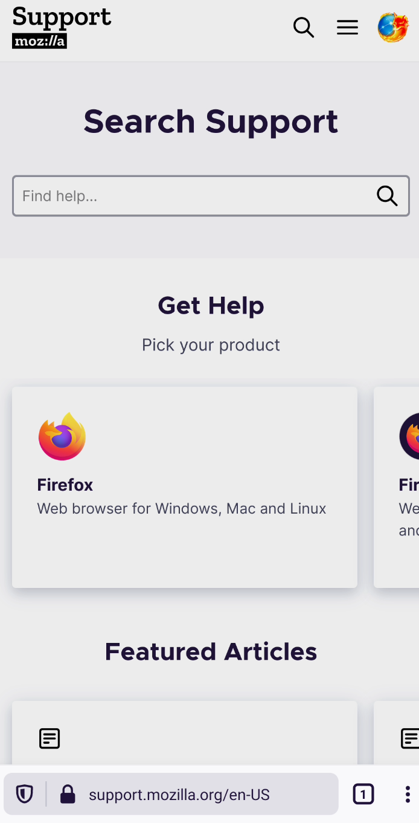The height and width of the screenshot is (823, 419).
Task: Tap the Find help search input field
Action: (181, 196)
